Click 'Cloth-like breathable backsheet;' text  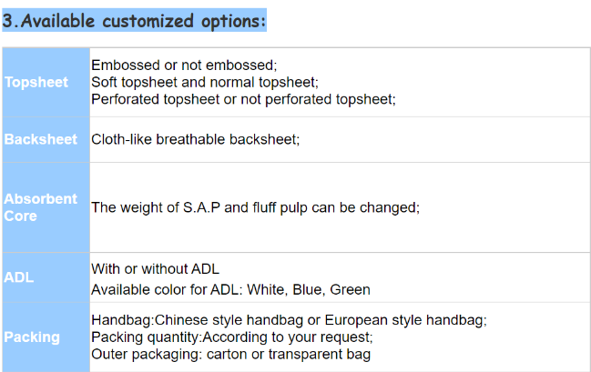(x=195, y=140)
